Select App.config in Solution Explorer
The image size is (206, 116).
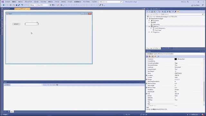(156, 24)
